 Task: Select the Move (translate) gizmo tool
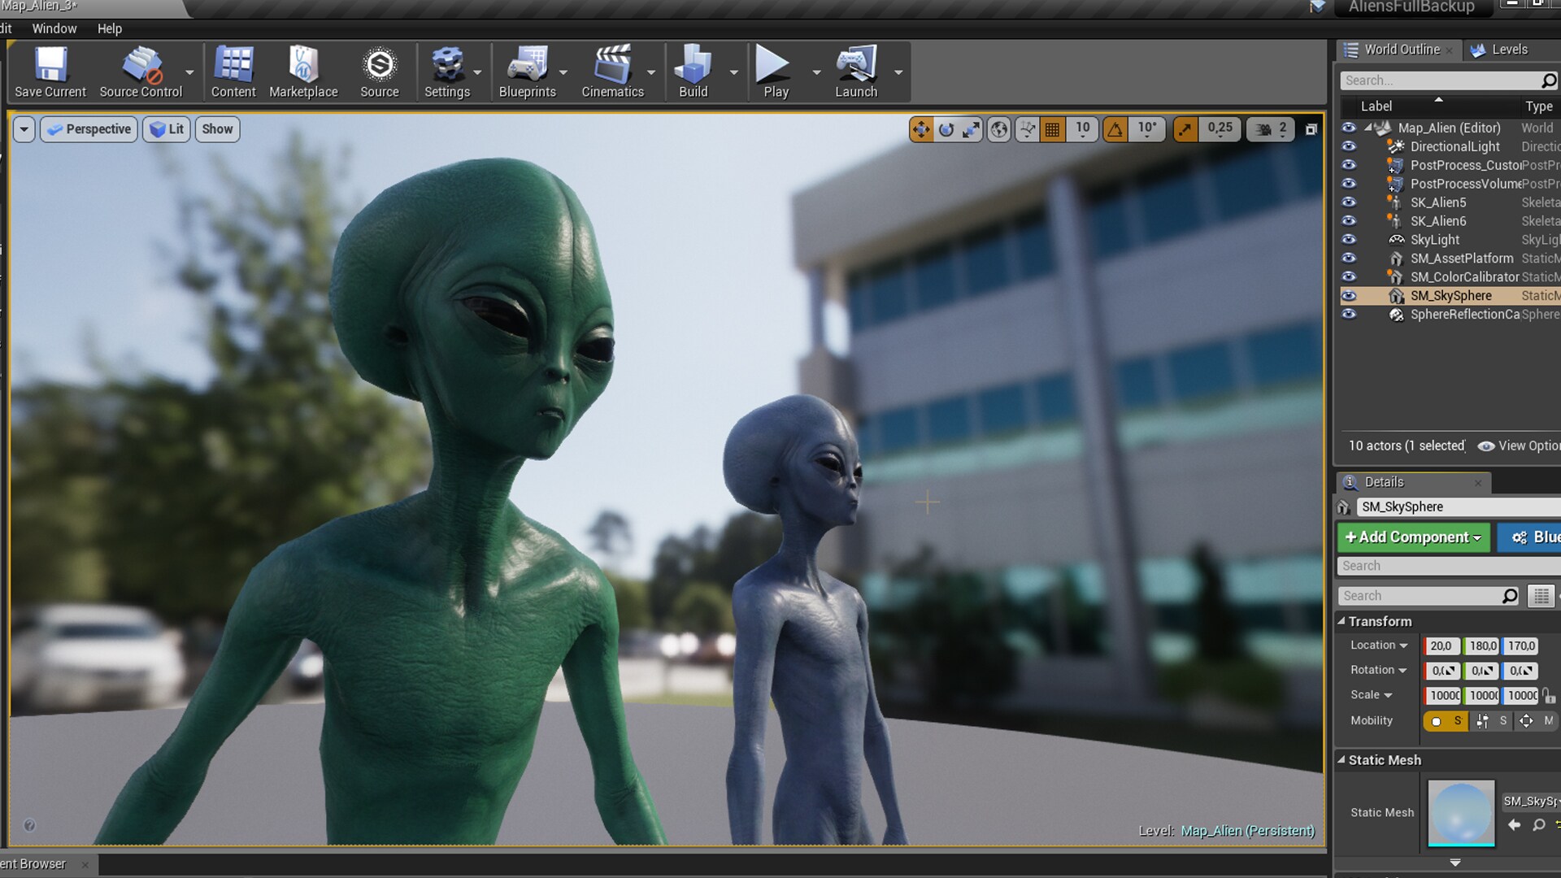pyautogui.click(x=922, y=129)
